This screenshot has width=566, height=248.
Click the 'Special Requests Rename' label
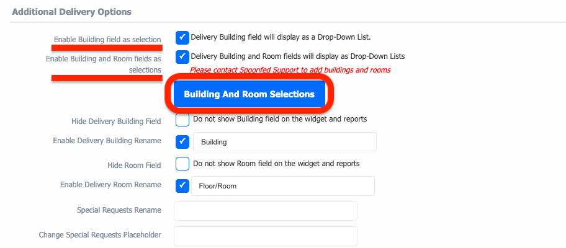tap(119, 210)
